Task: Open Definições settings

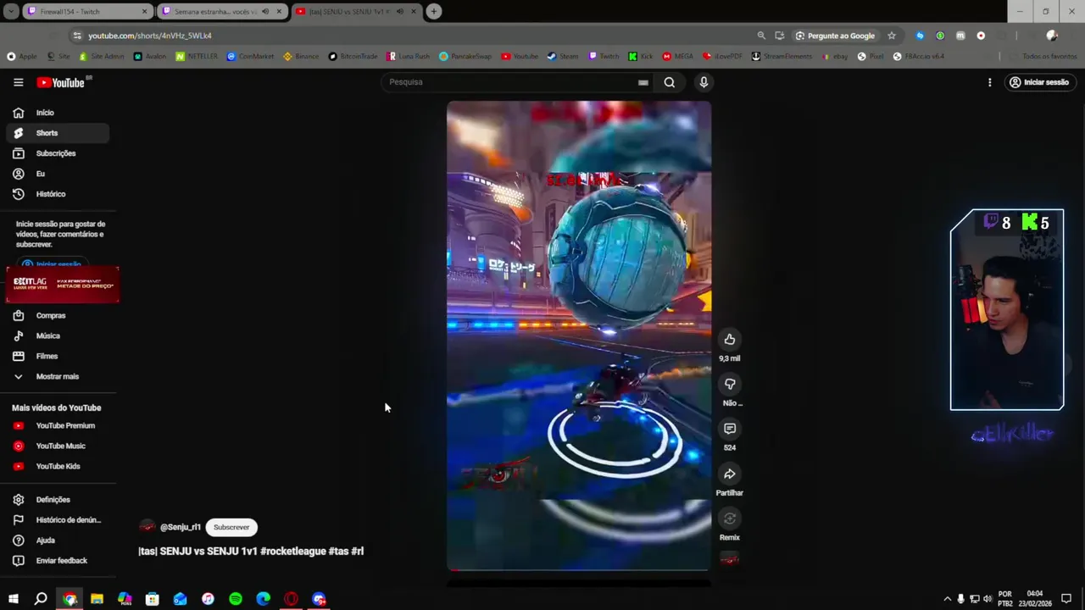Action: pos(58,500)
